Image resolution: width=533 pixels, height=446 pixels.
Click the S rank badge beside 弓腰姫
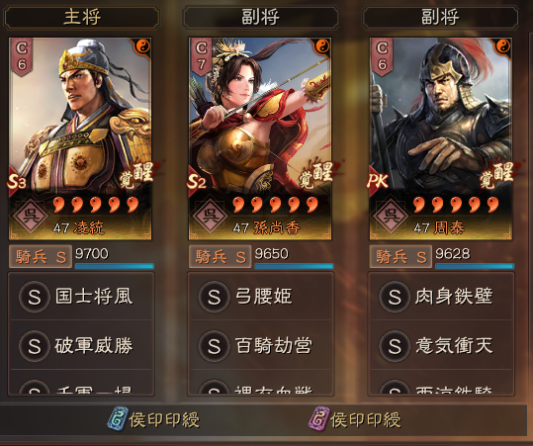215,297
